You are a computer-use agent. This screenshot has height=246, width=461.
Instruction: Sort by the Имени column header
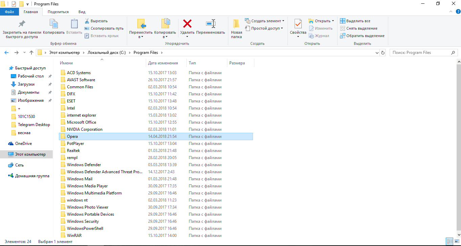(x=102, y=63)
